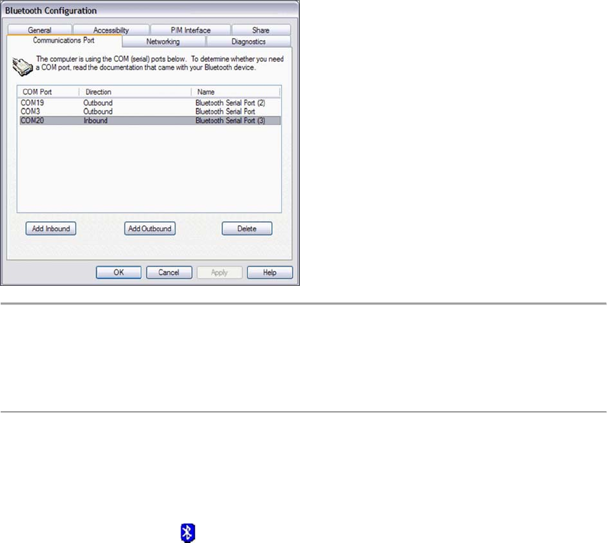
Task: Switch to the Share tab
Action: pyautogui.click(x=261, y=30)
